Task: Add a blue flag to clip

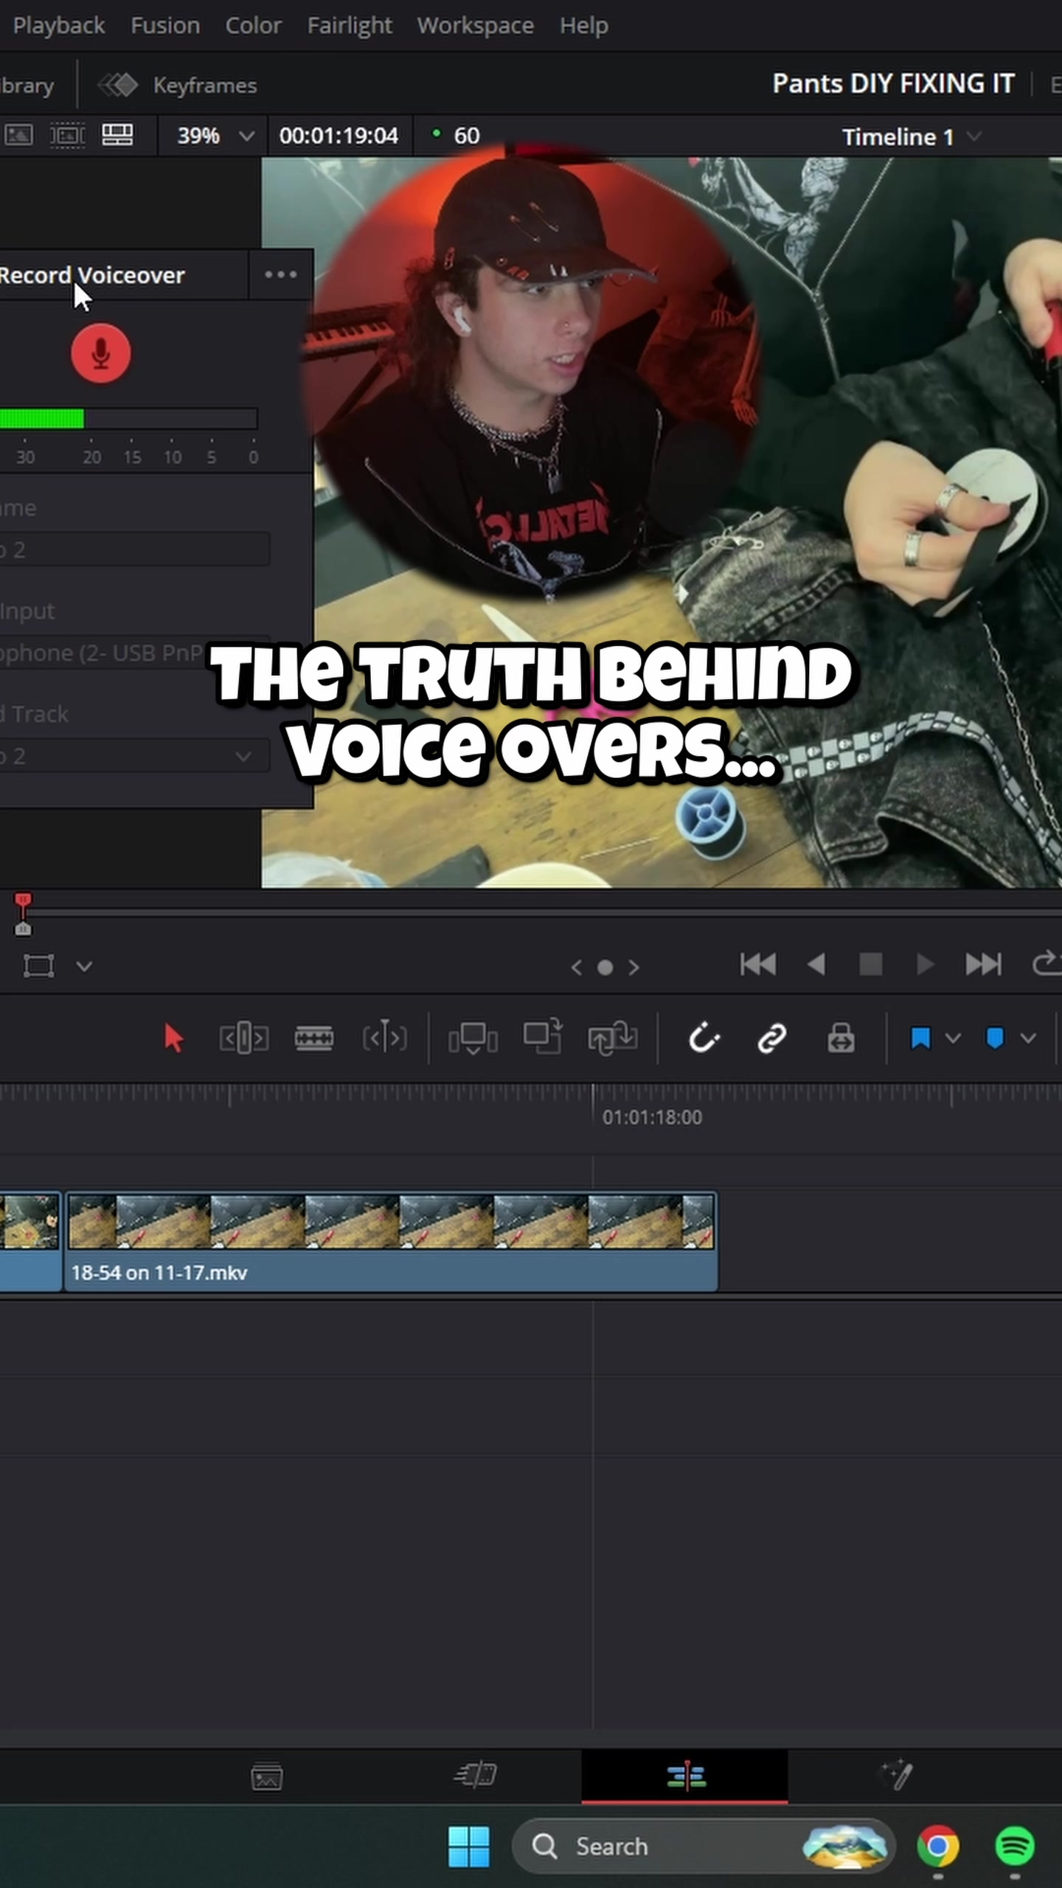Action: click(920, 1038)
